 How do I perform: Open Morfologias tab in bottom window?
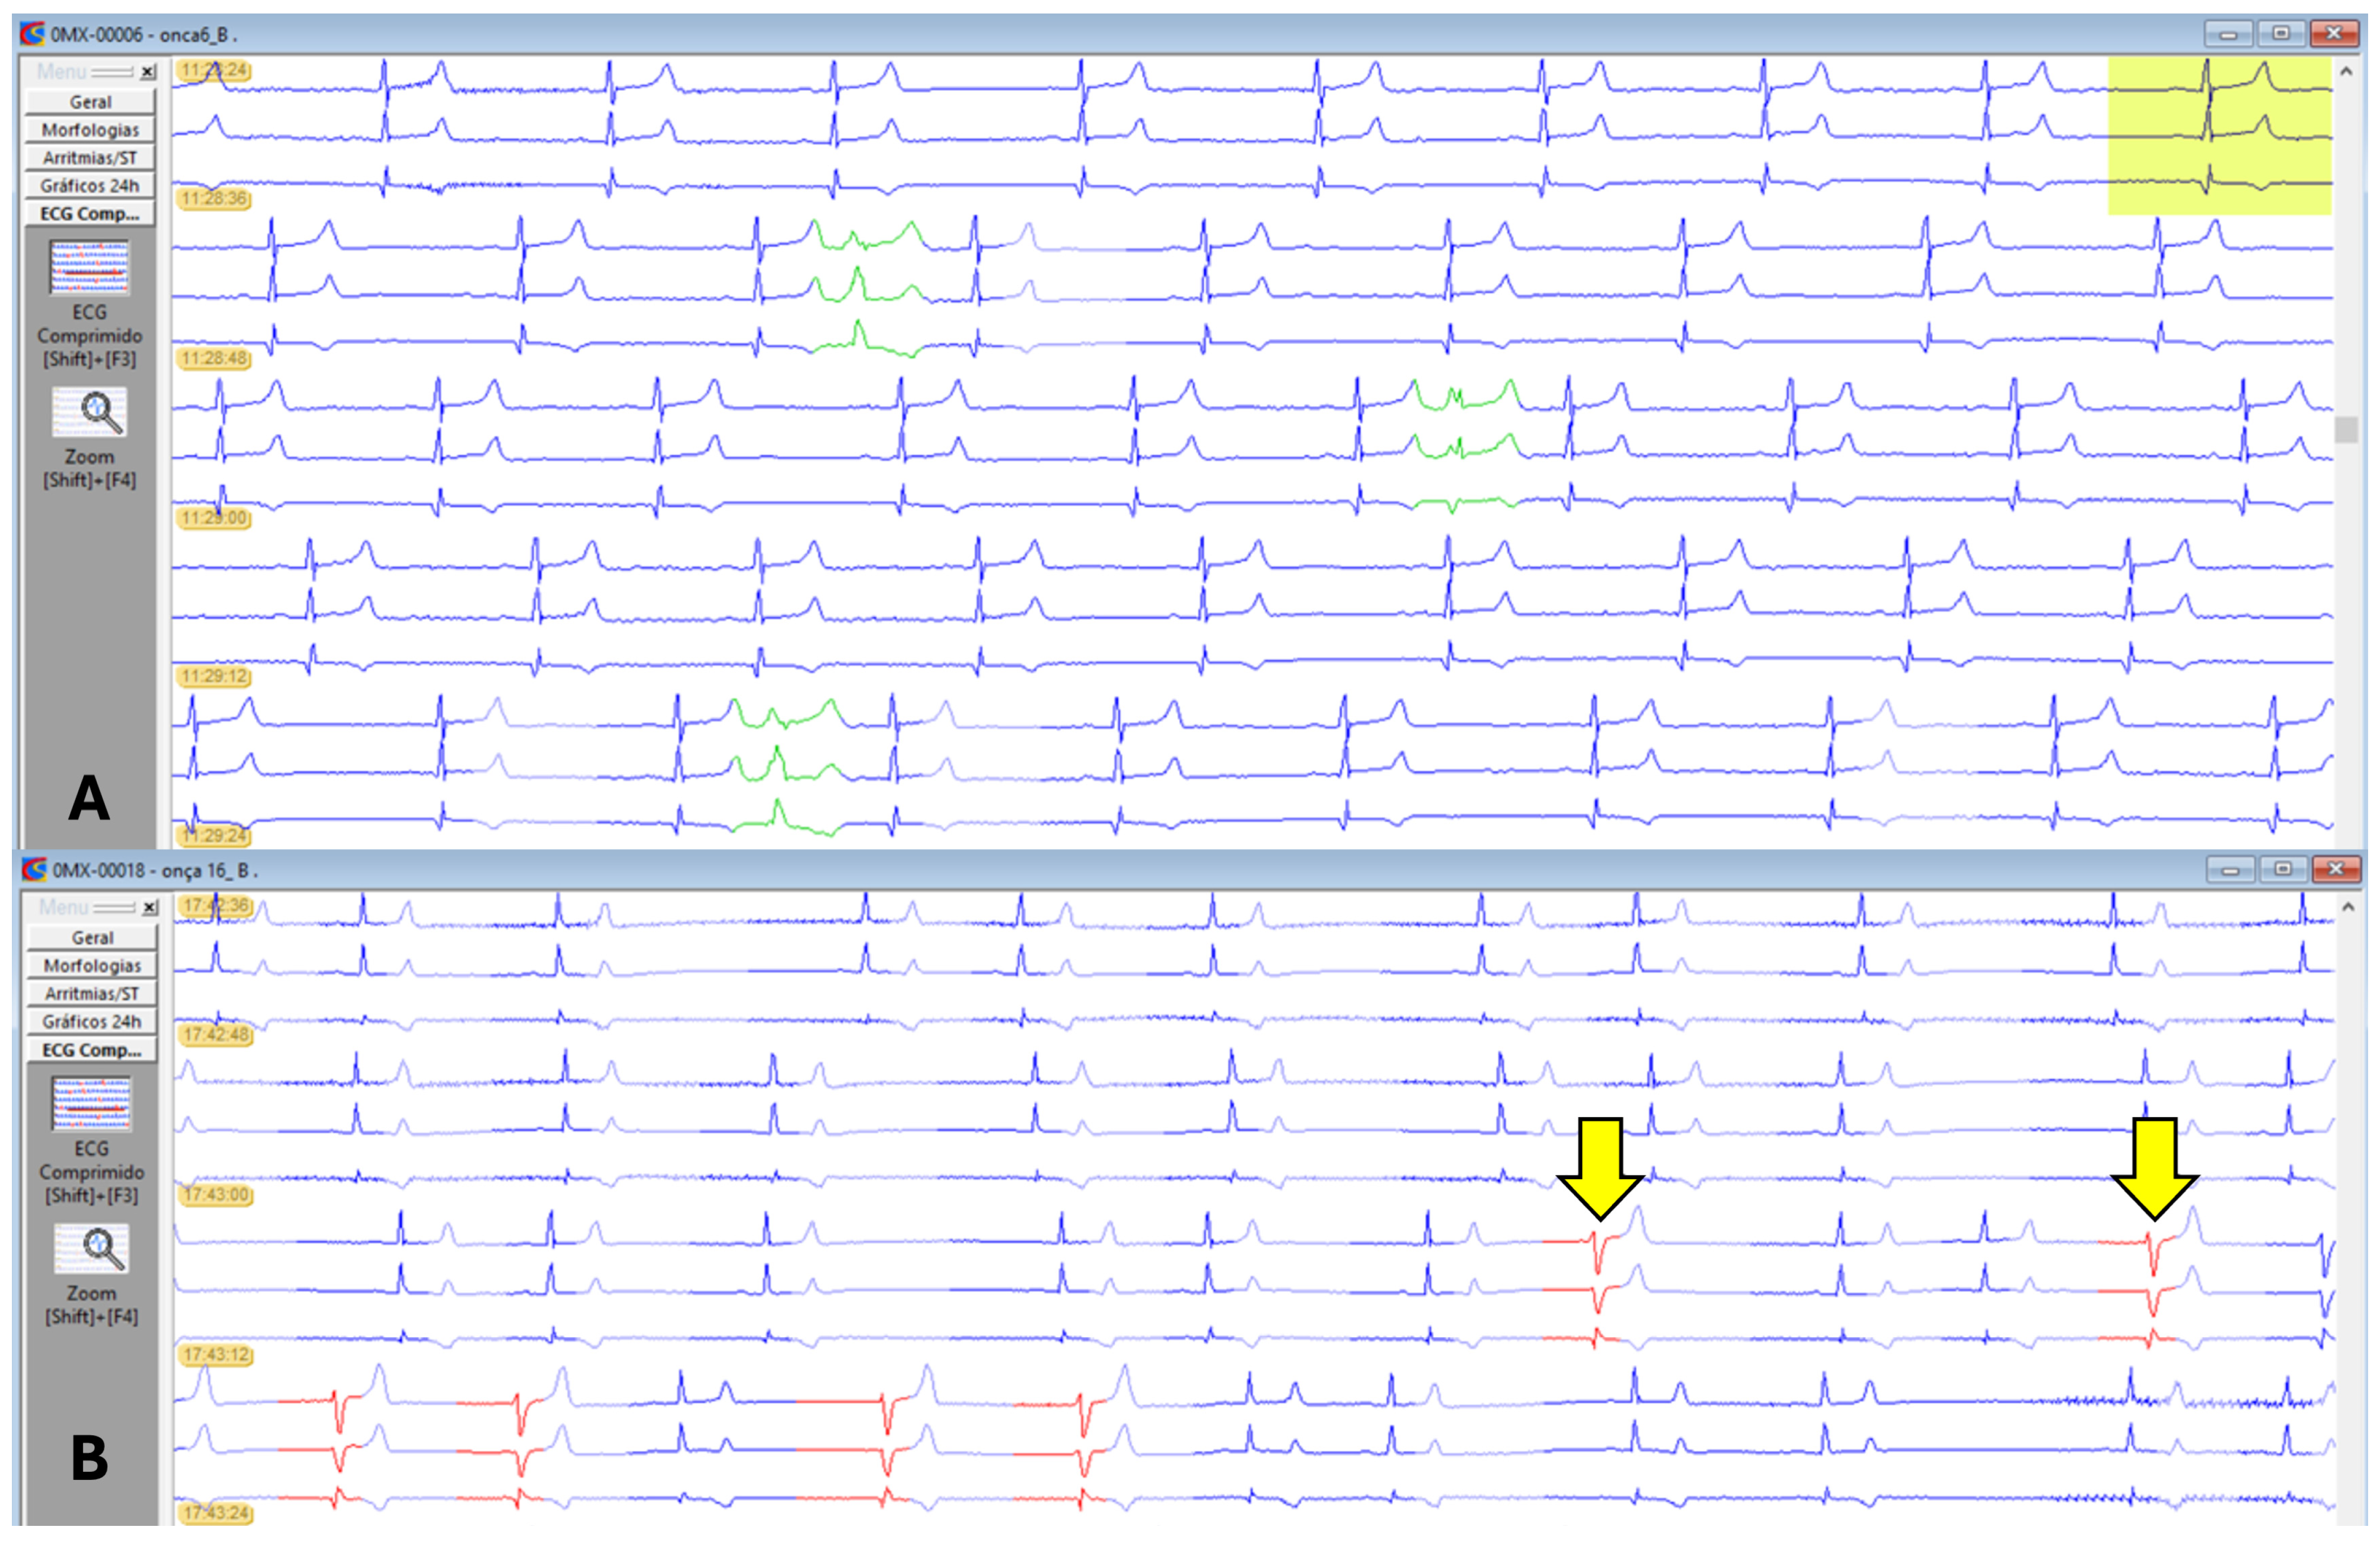click(92, 966)
